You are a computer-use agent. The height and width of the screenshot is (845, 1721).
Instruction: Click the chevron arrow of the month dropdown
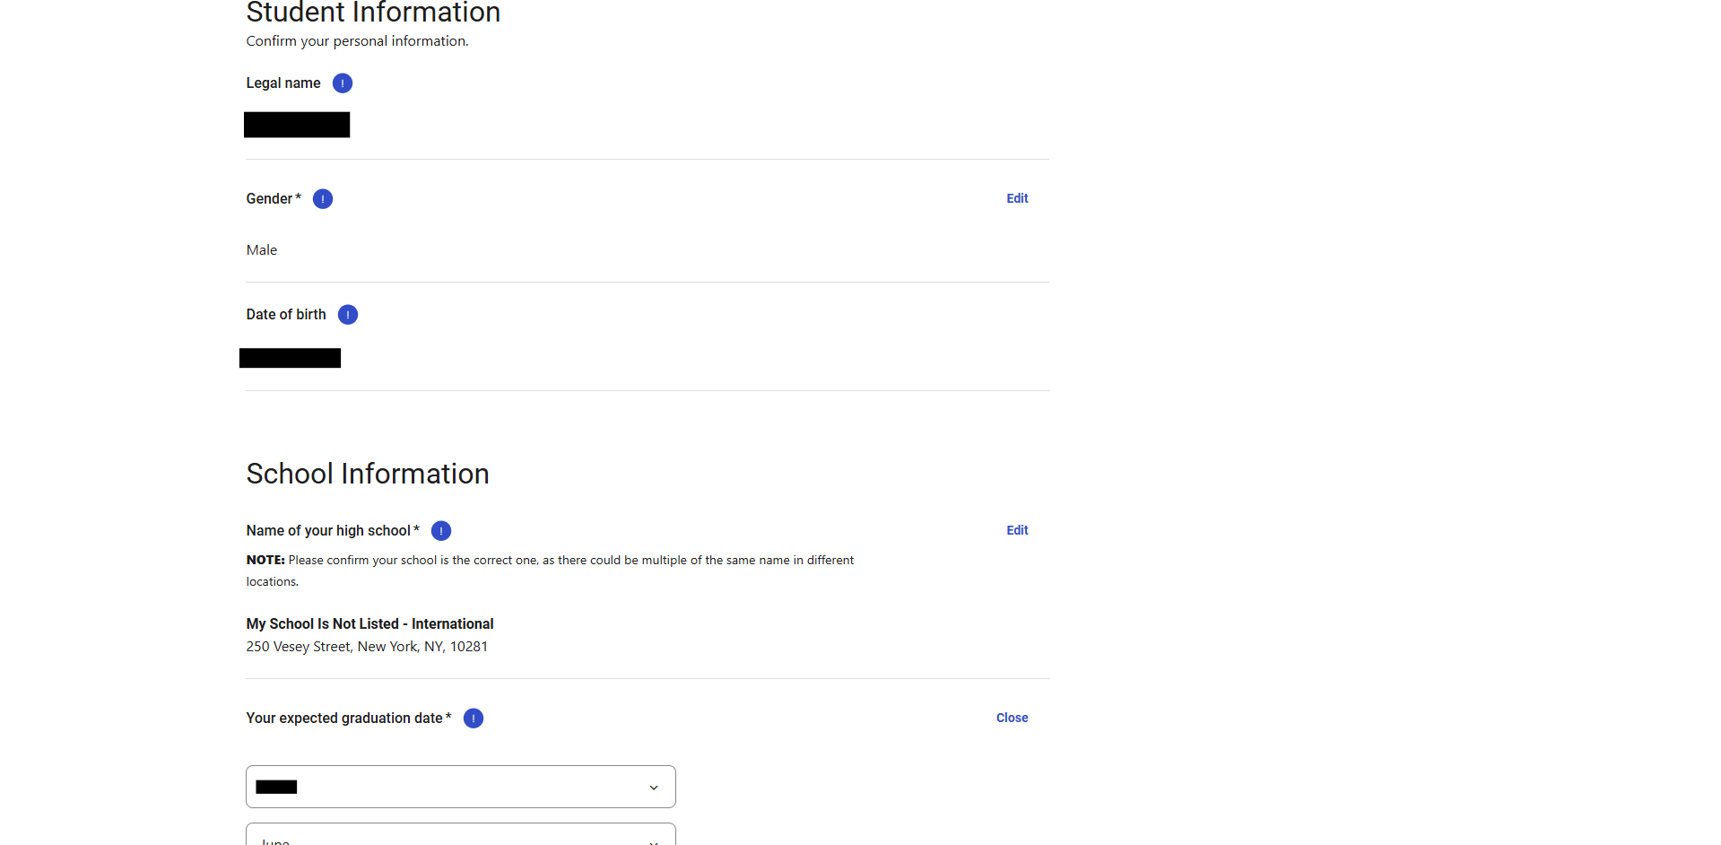[654, 841]
